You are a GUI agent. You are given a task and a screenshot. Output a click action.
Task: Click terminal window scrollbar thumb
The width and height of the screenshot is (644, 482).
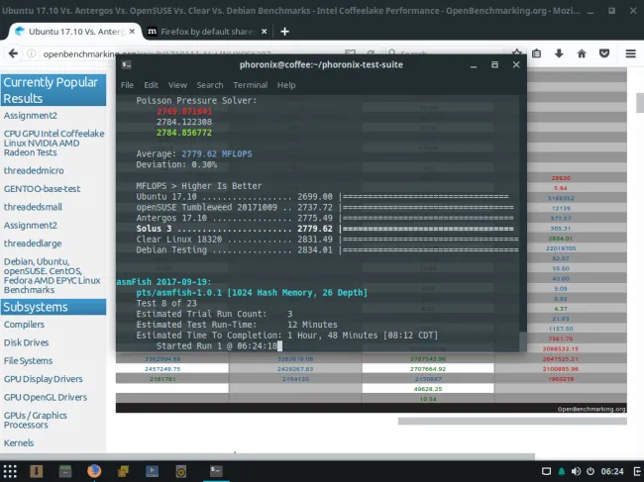(523, 341)
